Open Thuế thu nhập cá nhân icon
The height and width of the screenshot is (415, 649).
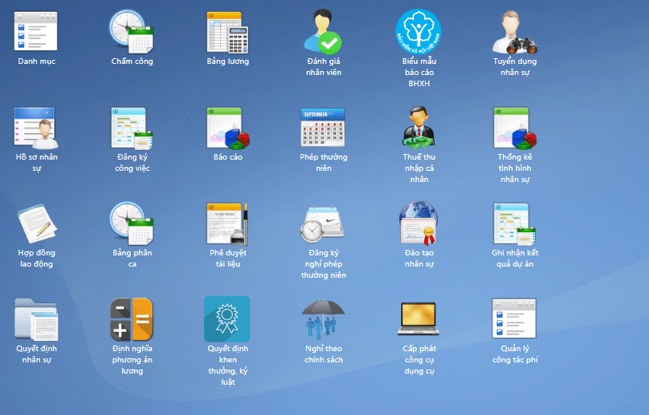tap(419, 127)
